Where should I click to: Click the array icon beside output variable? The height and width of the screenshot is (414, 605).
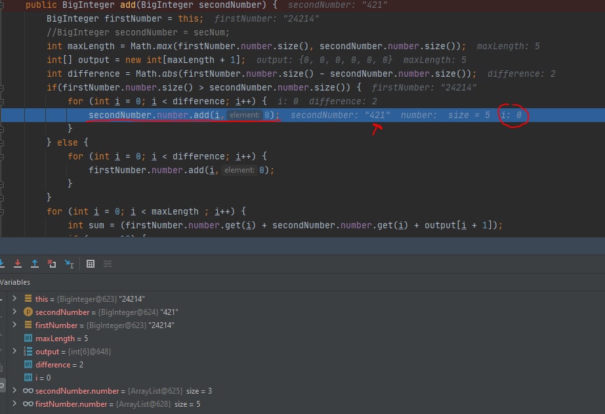click(x=28, y=351)
